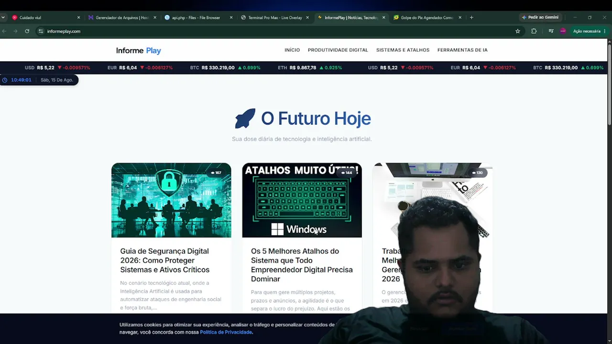Viewport: 612px width, 344px height.
Task: Go forward to the next page
Action: pyautogui.click(x=15, y=31)
